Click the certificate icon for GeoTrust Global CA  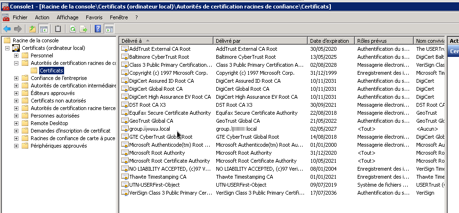pyautogui.click(x=125, y=121)
